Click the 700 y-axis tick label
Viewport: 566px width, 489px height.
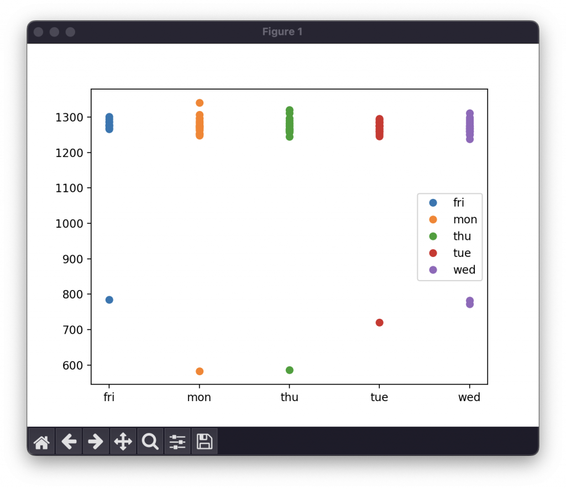[72, 330]
